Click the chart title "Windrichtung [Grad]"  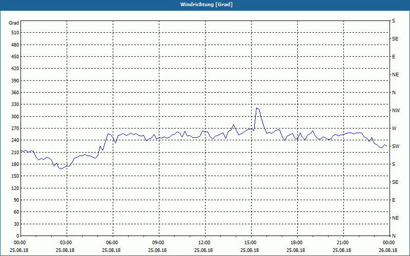tap(207, 5)
